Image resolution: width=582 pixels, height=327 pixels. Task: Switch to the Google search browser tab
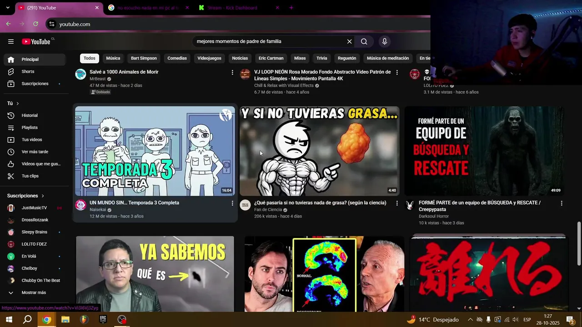[x=149, y=8]
